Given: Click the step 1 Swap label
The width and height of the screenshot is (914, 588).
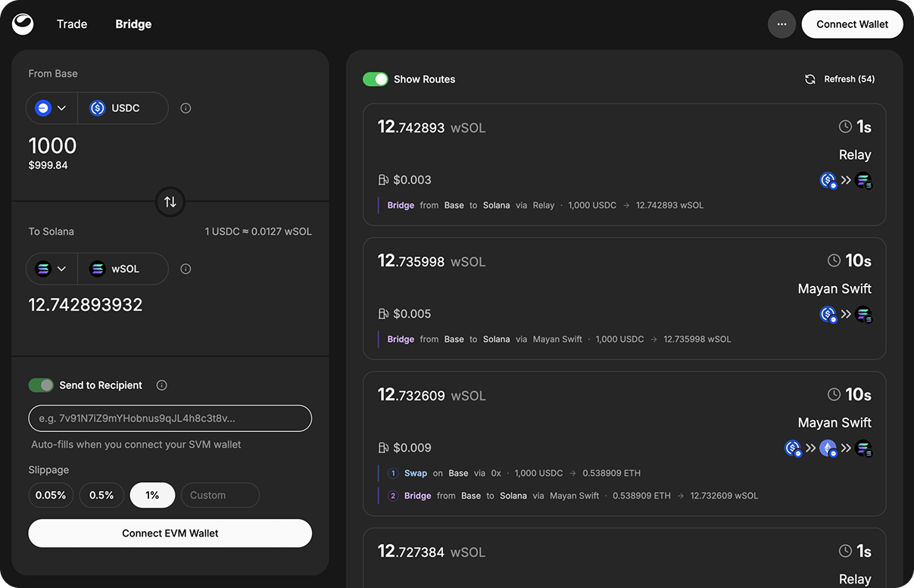Looking at the screenshot, I should pos(416,473).
